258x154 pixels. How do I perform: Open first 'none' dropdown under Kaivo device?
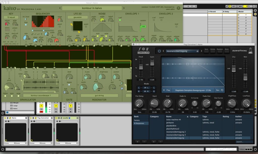[10, 143]
